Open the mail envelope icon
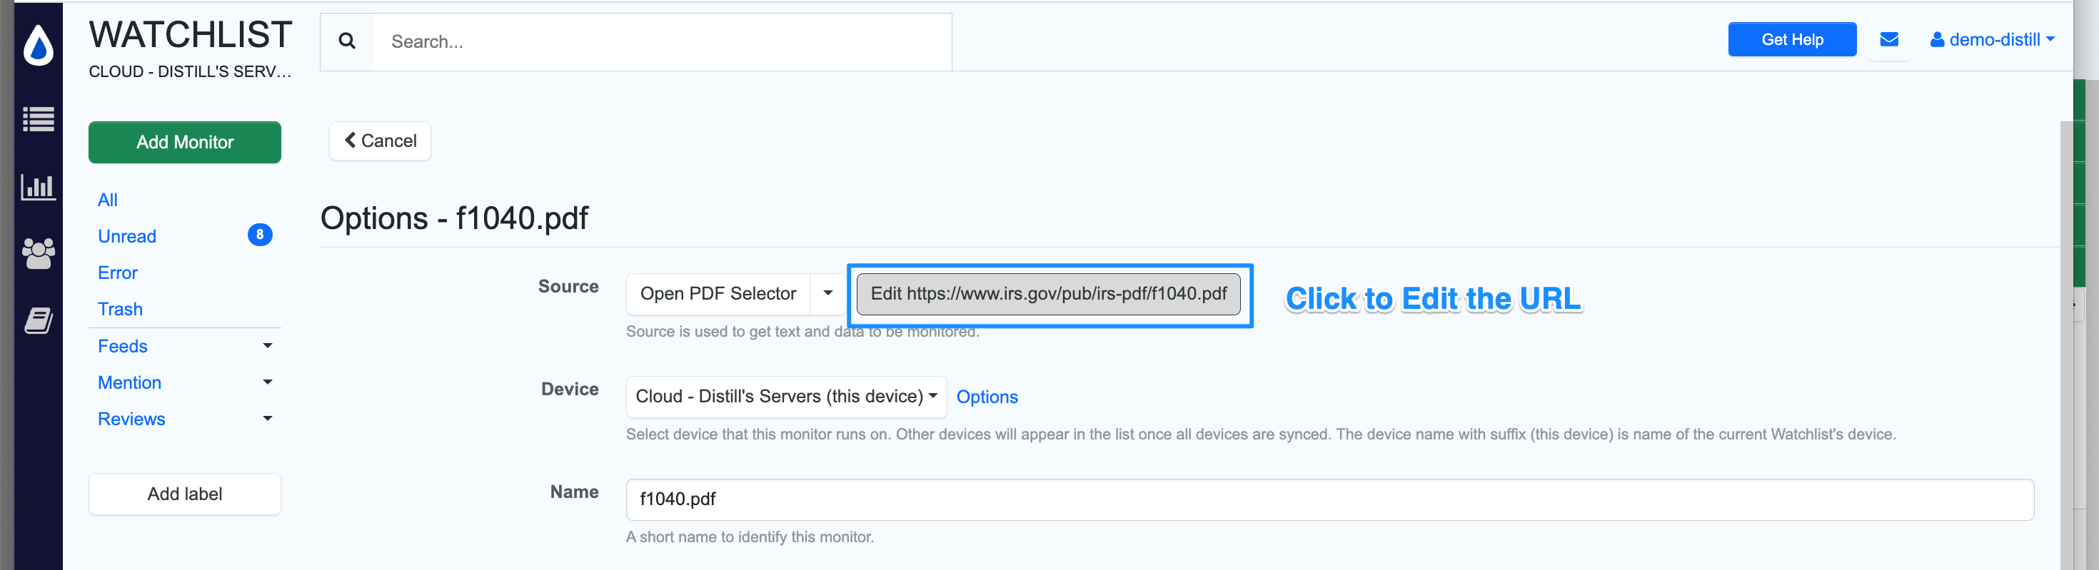The height and width of the screenshot is (570, 2099). (1889, 40)
